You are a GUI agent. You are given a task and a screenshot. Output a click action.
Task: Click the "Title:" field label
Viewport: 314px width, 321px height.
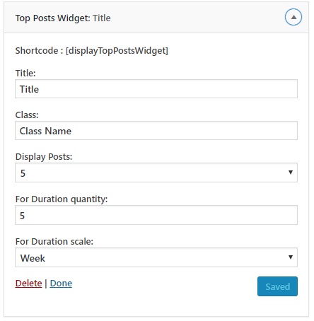[x=25, y=73]
